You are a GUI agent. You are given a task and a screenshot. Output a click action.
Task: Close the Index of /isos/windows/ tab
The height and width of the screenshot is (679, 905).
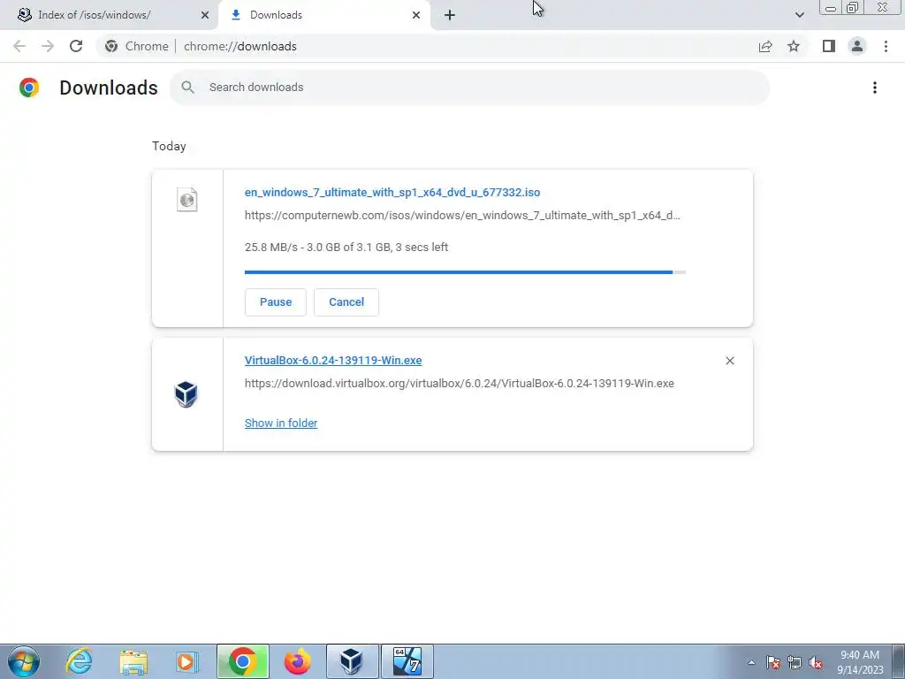pyautogui.click(x=205, y=16)
